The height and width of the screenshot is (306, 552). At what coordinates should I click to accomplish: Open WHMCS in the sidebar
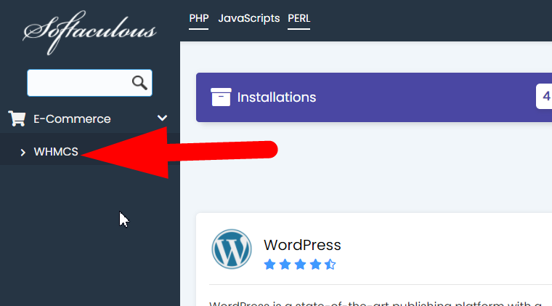pyautogui.click(x=56, y=152)
